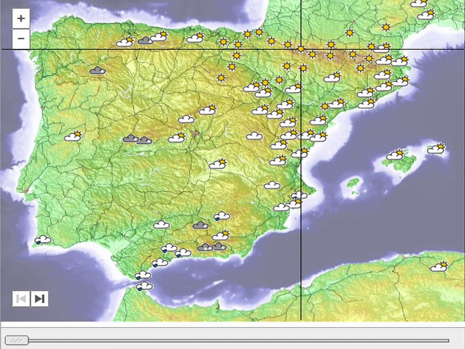Select the partly cloudy icon over Menorca

point(437,148)
